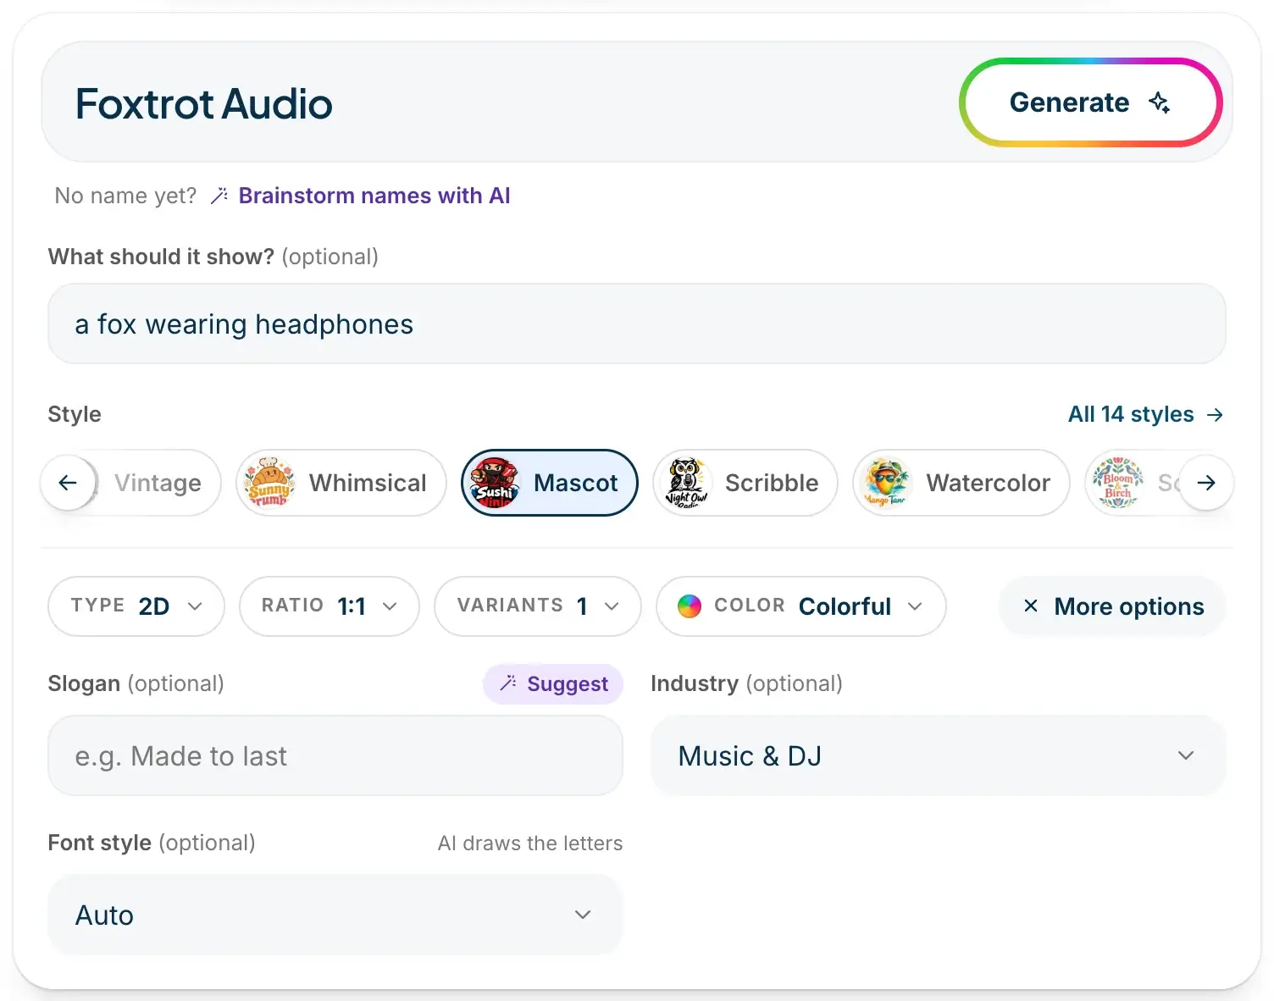
Task: Click the chevron in Font style dropdown
Action: (583, 915)
